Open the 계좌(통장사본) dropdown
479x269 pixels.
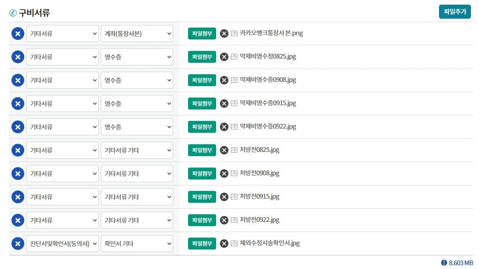tap(137, 33)
